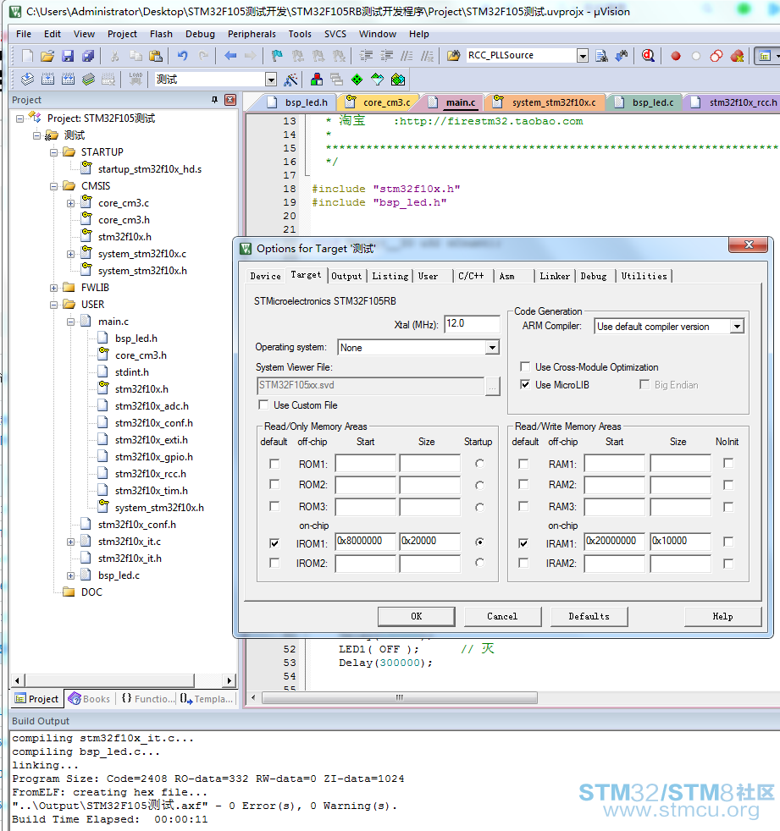780x831 pixels.
Task: Uncheck the IRAM1 default checkbox
Action: coord(523,542)
